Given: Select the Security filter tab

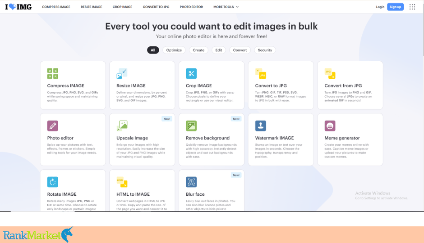Looking at the screenshot, I should pos(265,50).
